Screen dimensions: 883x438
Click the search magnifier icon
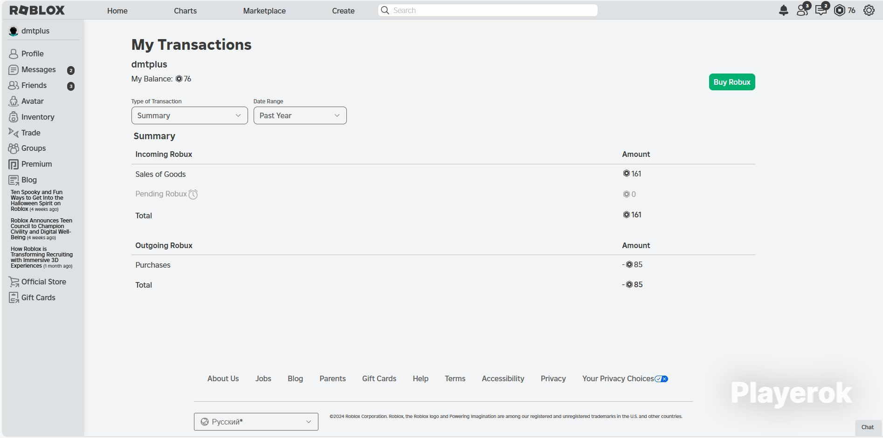point(385,10)
